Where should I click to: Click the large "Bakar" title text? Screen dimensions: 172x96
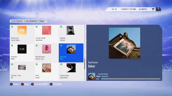(92, 66)
